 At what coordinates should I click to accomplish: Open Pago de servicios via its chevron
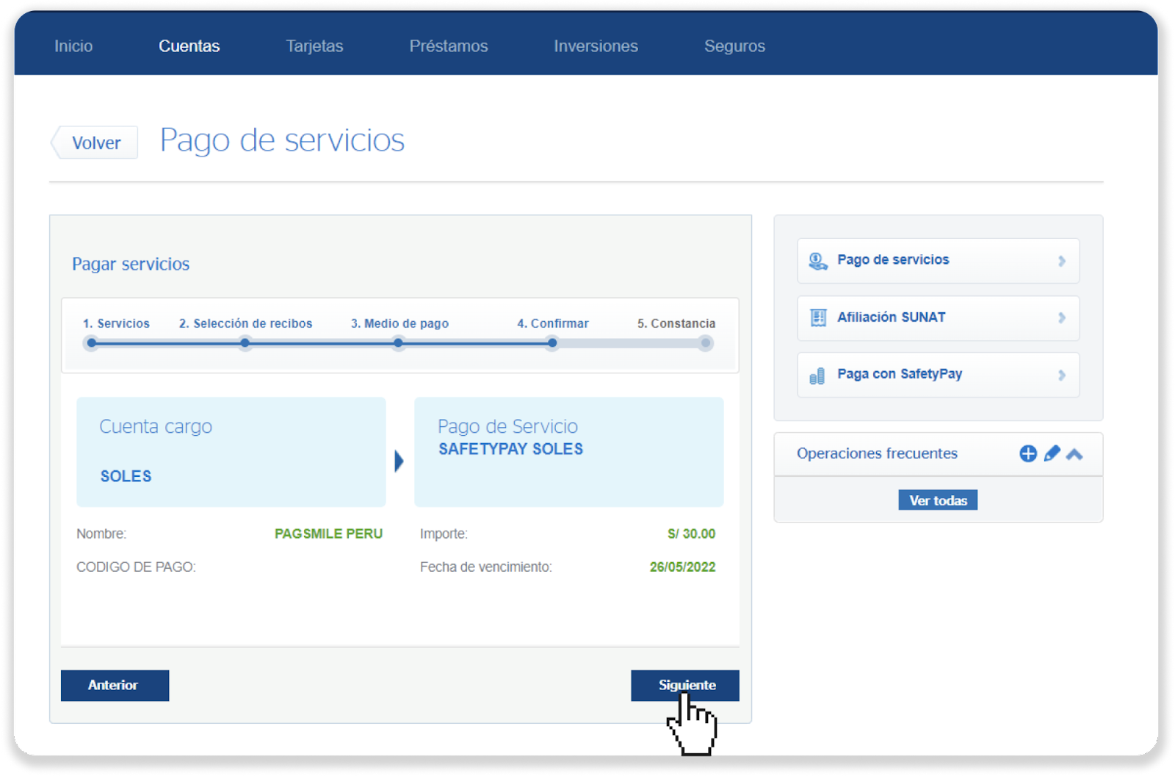1062,261
